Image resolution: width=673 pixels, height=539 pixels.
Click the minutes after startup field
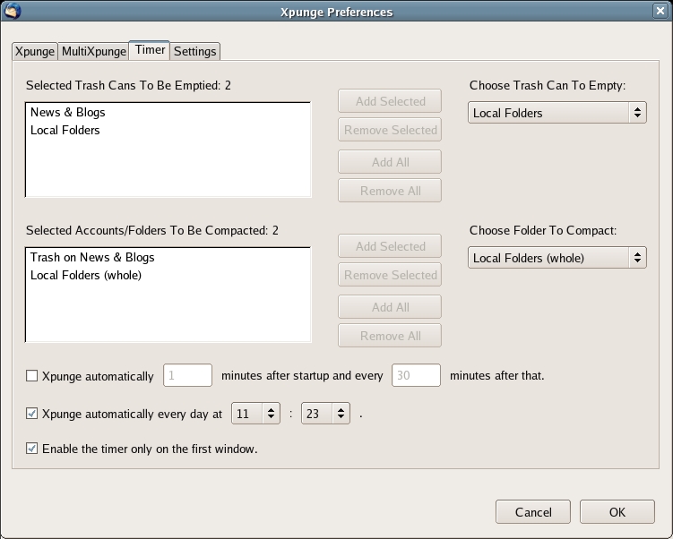pyautogui.click(x=187, y=375)
